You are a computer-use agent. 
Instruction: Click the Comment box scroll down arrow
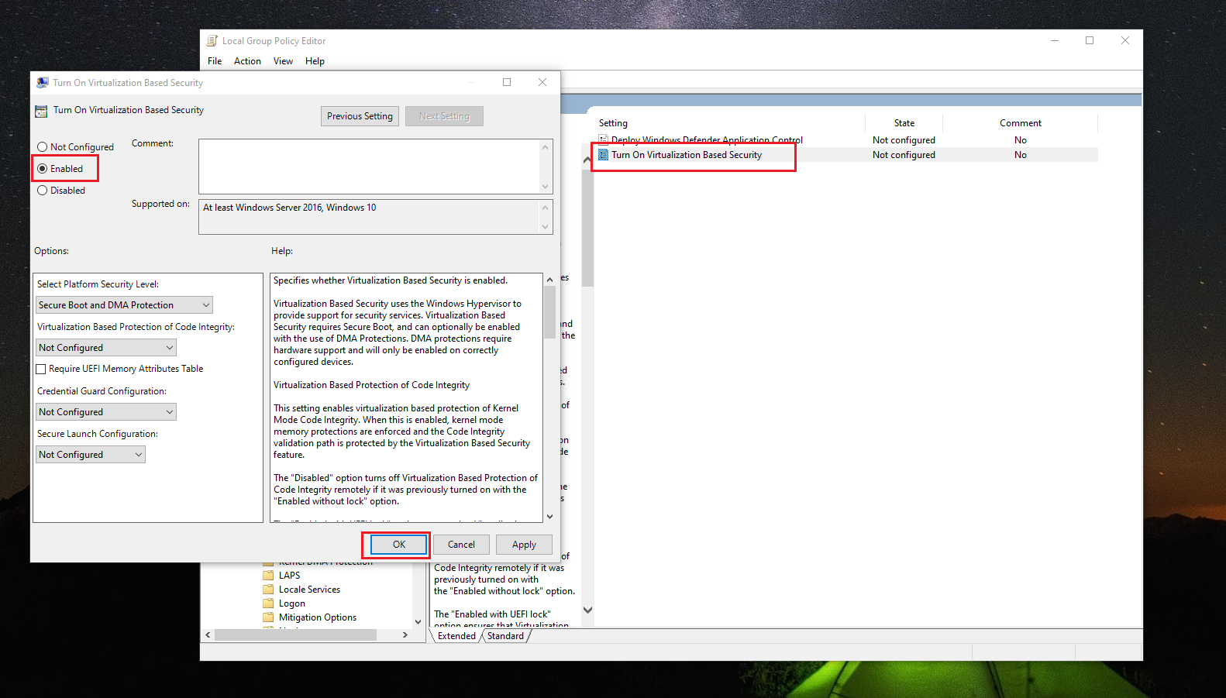(546, 187)
